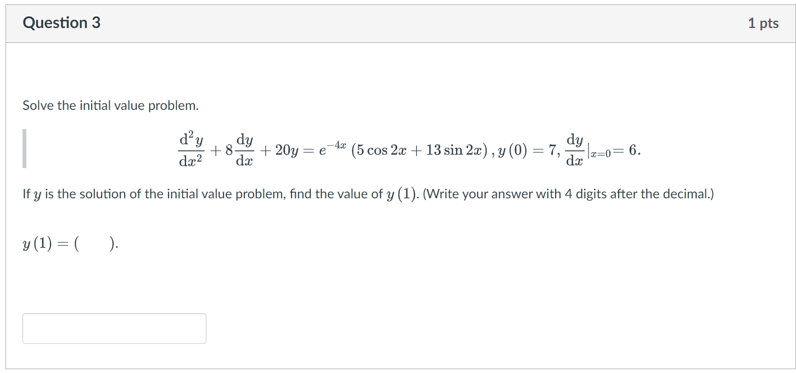The image size is (796, 373).
Task: Select the Question 3 header
Action: [61, 23]
